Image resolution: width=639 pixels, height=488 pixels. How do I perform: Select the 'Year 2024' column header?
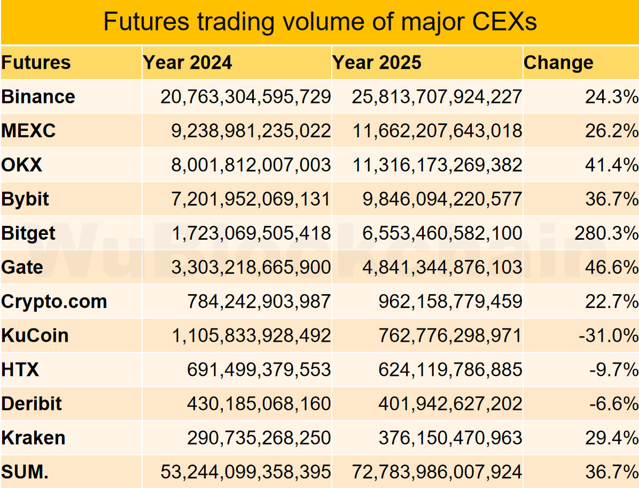click(x=188, y=62)
